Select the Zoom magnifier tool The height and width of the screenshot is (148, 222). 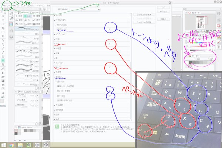tap(3, 16)
